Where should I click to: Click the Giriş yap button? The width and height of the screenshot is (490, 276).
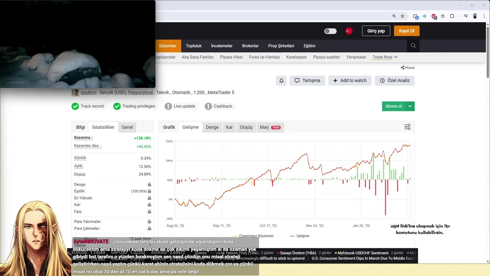[376, 31]
